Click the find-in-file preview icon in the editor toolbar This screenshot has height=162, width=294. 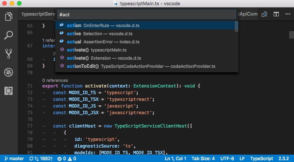(x=264, y=14)
